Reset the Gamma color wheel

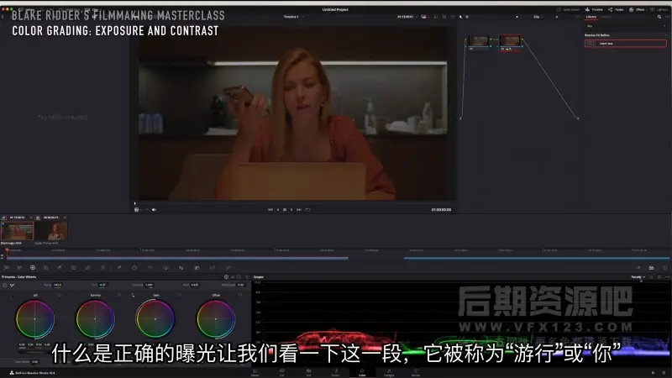click(118, 296)
